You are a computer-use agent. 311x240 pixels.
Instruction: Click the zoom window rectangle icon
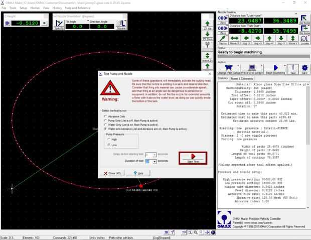tap(201, 232)
